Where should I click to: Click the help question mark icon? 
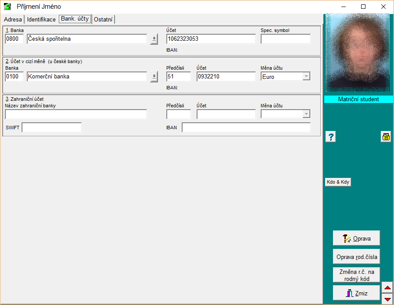[331, 137]
